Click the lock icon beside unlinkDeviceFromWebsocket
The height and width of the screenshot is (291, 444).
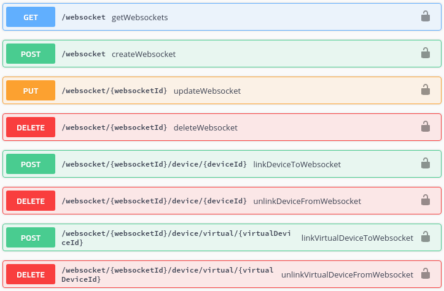click(425, 200)
